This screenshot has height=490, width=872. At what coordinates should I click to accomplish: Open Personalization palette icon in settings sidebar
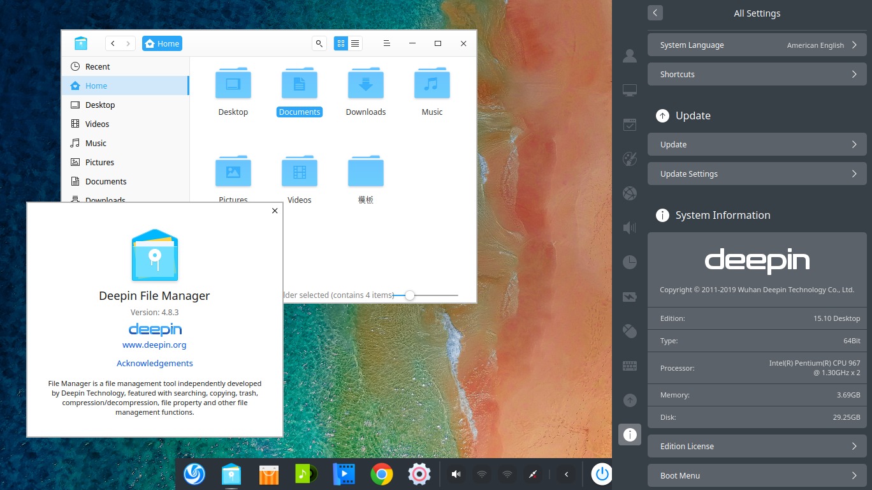(x=630, y=159)
